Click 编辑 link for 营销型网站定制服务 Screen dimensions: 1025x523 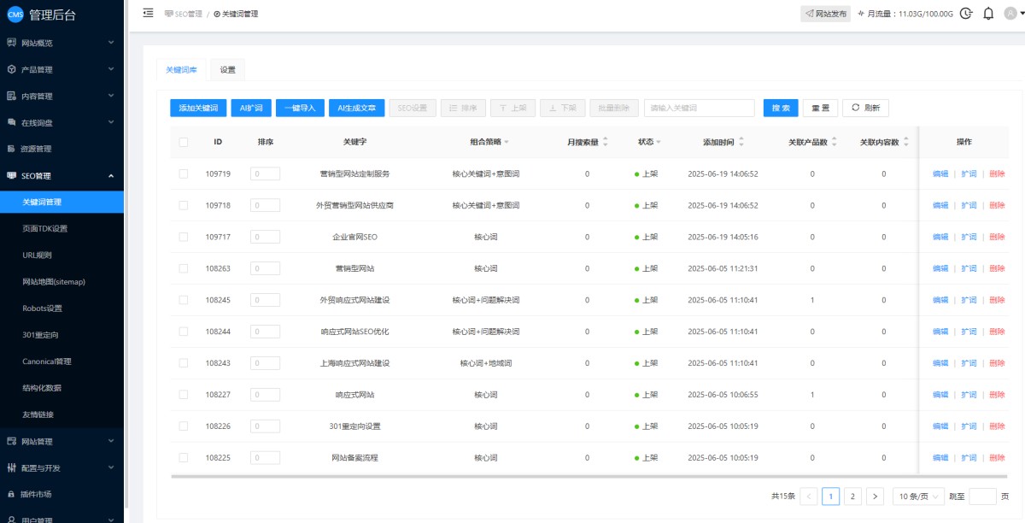940,173
